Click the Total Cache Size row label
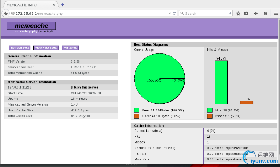 [x=20, y=116]
